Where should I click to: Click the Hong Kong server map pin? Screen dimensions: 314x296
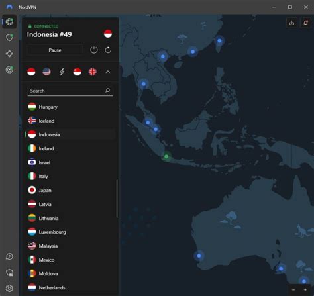pyautogui.click(x=193, y=52)
